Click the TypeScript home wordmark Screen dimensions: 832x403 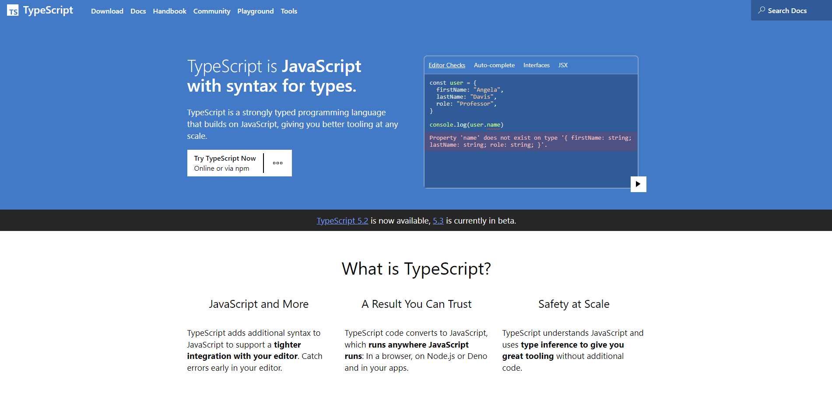(48, 10)
